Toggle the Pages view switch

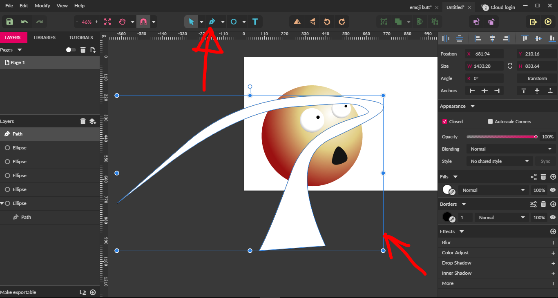71,50
